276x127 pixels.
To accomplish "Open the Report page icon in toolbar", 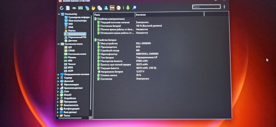I will [x=68, y=8].
